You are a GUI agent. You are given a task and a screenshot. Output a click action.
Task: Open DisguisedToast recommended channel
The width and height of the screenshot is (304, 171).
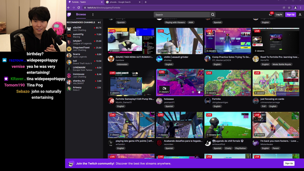pos(84,48)
